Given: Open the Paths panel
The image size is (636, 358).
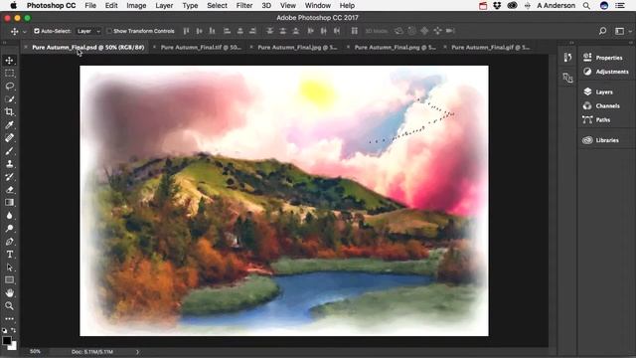Looking at the screenshot, I should tap(596, 119).
